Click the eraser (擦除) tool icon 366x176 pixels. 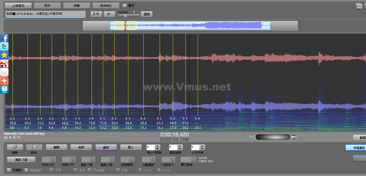[15, 147]
